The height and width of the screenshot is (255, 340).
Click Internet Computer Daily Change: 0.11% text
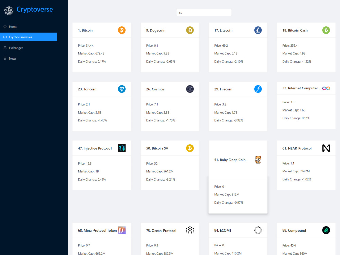(x=296, y=118)
